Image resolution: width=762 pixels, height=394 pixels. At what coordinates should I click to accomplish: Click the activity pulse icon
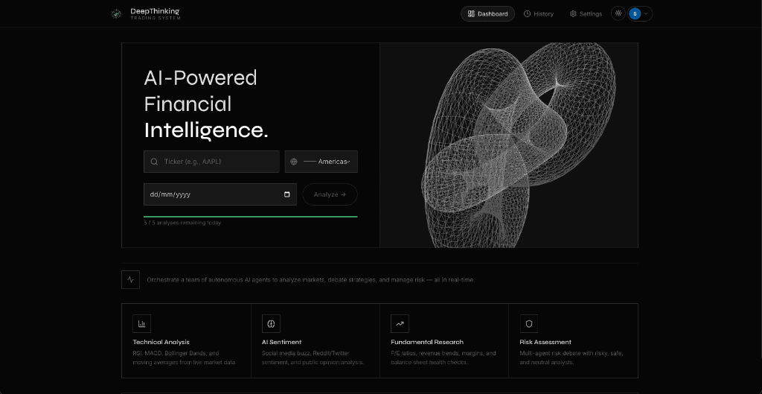tap(131, 280)
